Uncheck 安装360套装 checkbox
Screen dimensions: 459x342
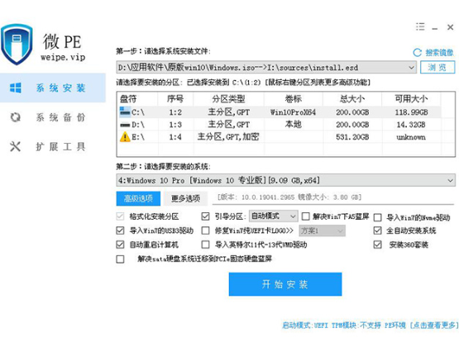[378, 245]
